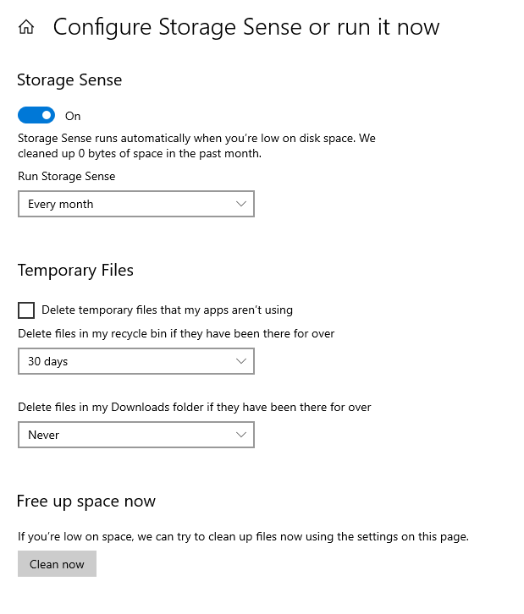Screen dimensions: 524x614
Task: Open the "Every month" Run Storage Sense dropdown
Action: 135,204
